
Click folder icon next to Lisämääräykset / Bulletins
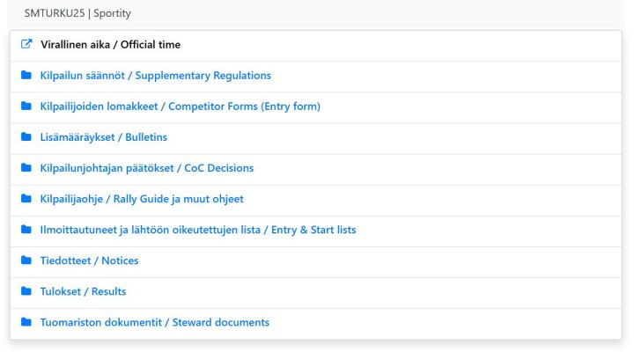pos(26,137)
